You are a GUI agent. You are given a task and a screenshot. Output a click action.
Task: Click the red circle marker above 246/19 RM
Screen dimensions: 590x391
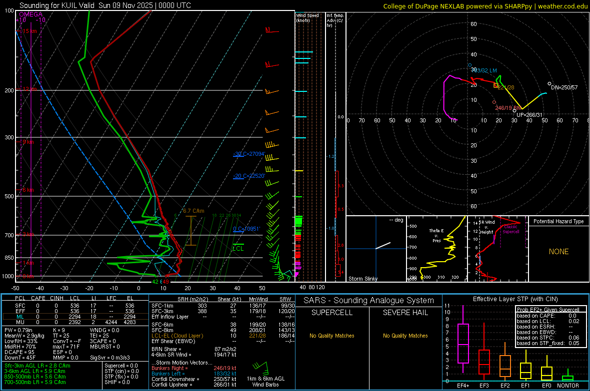pyautogui.click(x=494, y=102)
